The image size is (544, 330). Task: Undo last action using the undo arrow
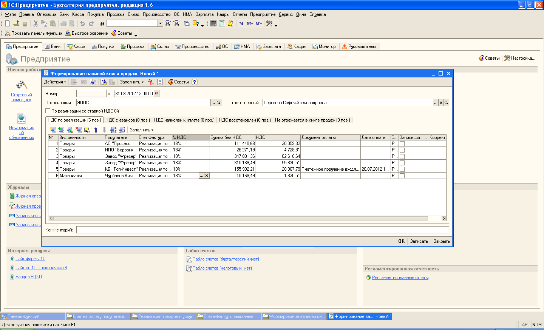[82, 23]
